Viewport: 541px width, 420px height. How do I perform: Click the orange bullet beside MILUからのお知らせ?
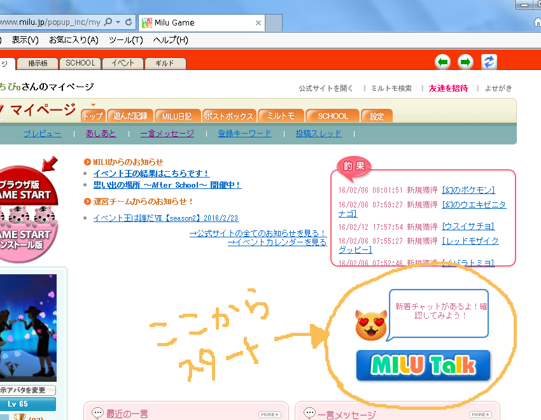87,162
